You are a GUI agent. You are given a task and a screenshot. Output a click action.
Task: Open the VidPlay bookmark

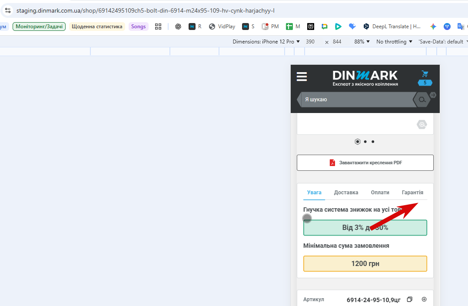pos(222,27)
